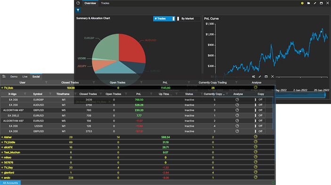This screenshot has width=331, height=185.
Task: Open filter for top Closed Trades column
Action: click(94, 82)
